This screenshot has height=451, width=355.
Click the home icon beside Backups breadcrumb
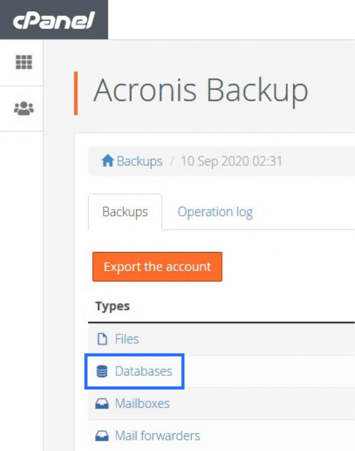106,160
